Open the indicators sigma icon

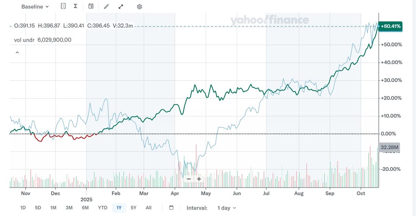(76, 6)
